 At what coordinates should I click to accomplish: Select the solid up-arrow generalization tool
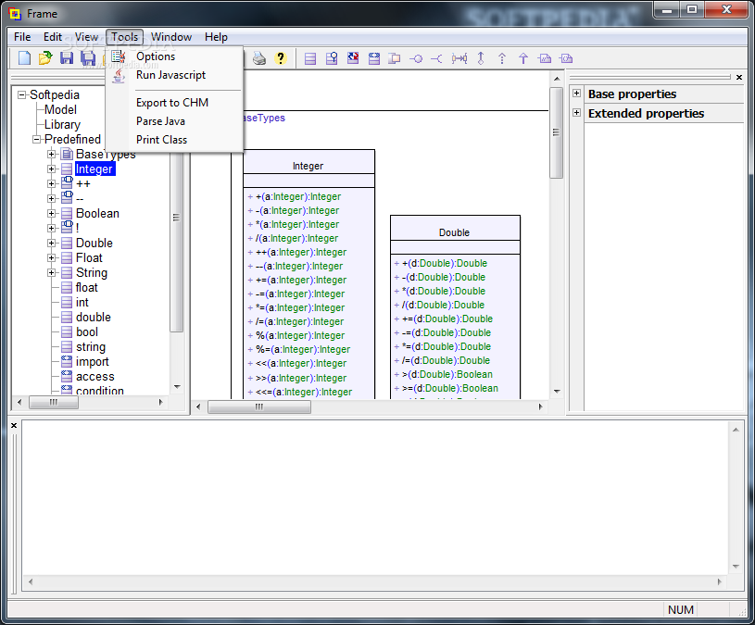click(x=523, y=58)
